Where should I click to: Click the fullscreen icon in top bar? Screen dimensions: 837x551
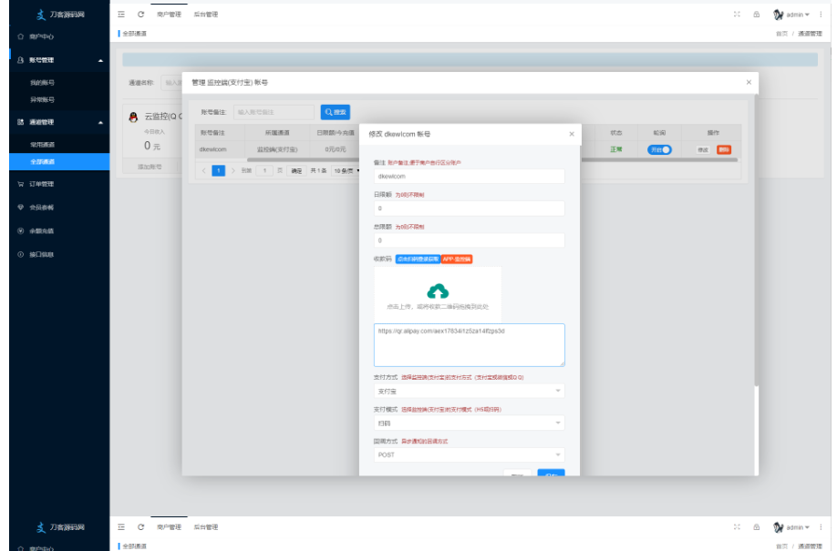[737, 15]
